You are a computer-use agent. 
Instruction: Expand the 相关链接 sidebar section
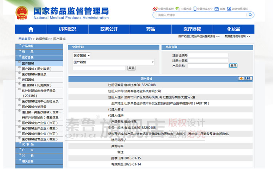[39, 161]
